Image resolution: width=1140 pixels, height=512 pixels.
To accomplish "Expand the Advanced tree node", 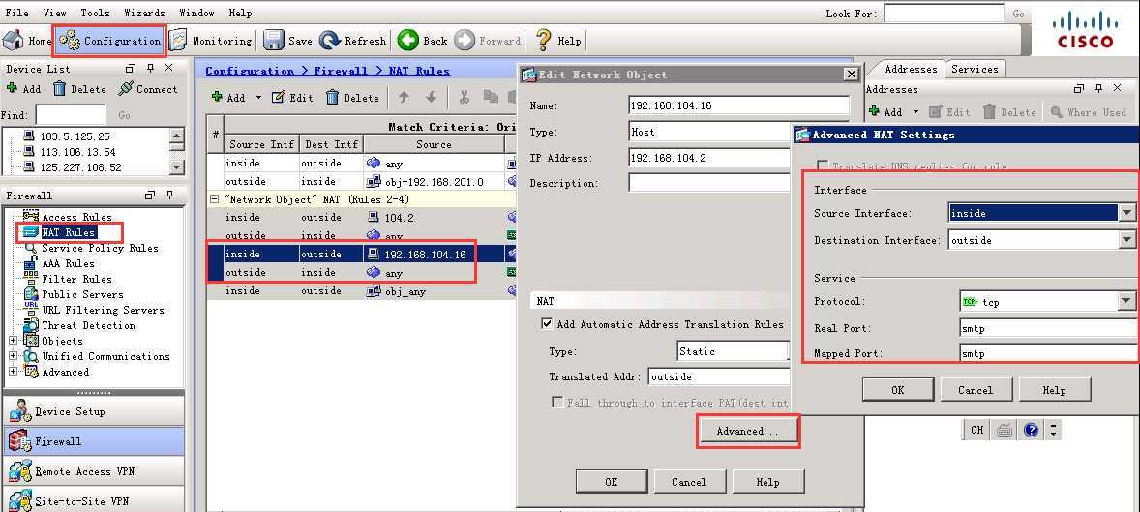I will [x=13, y=372].
